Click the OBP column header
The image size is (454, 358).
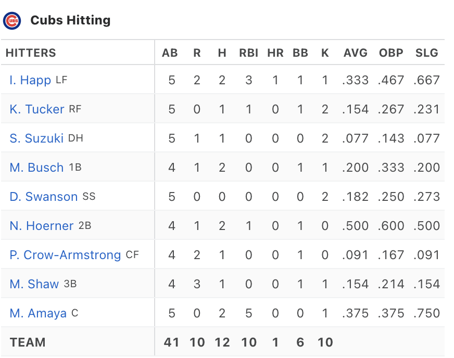391,53
